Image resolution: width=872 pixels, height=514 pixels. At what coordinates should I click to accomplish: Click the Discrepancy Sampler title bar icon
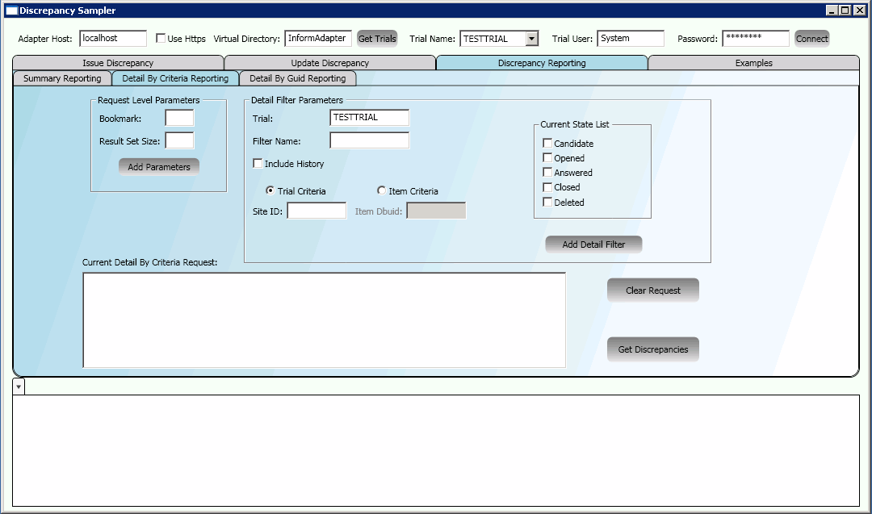pyautogui.click(x=11, y=10)
